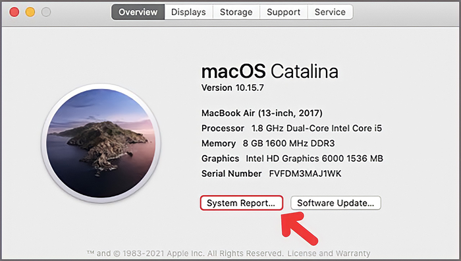Open the Support tab

283,12
